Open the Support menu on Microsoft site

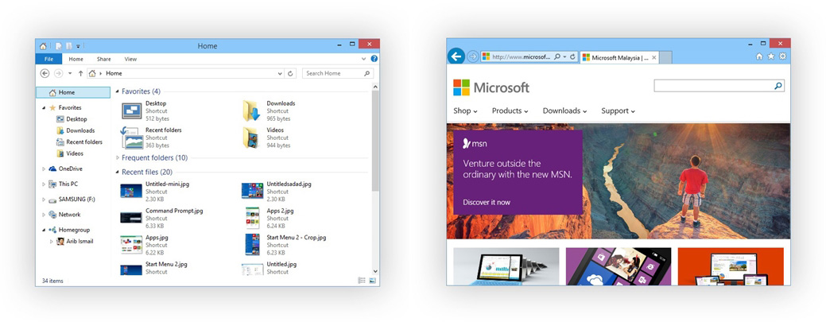click(618, 111)
